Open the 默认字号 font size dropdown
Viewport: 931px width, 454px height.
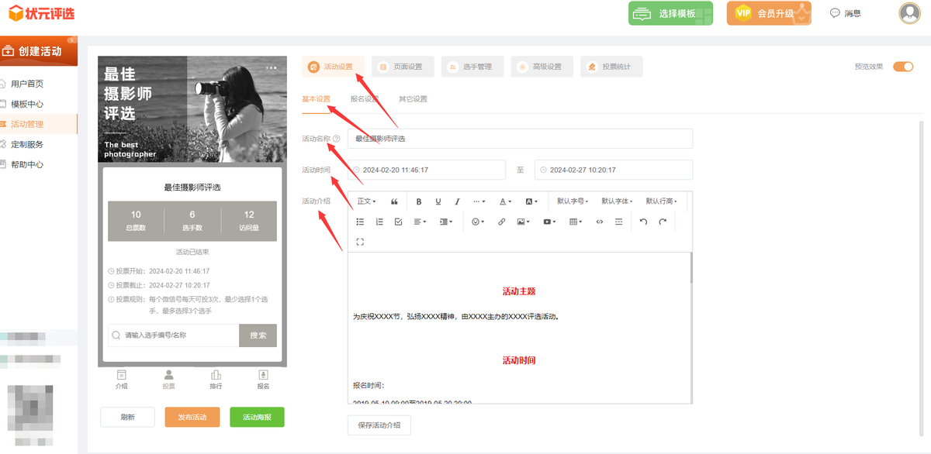(x=573, y=201)
